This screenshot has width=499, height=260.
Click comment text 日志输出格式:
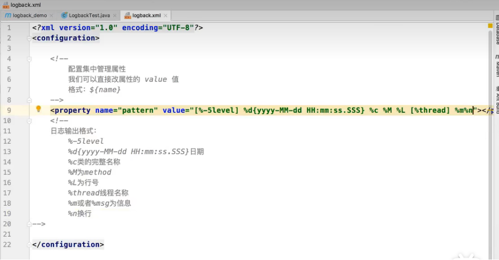pyautogui.click(x=74, y=131)
